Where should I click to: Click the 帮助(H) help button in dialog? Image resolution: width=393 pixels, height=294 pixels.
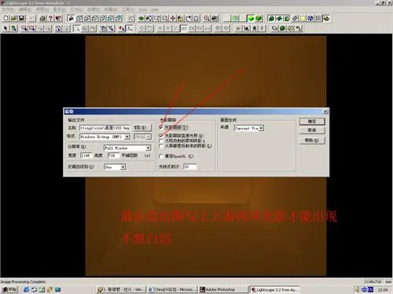click(312, 140)
